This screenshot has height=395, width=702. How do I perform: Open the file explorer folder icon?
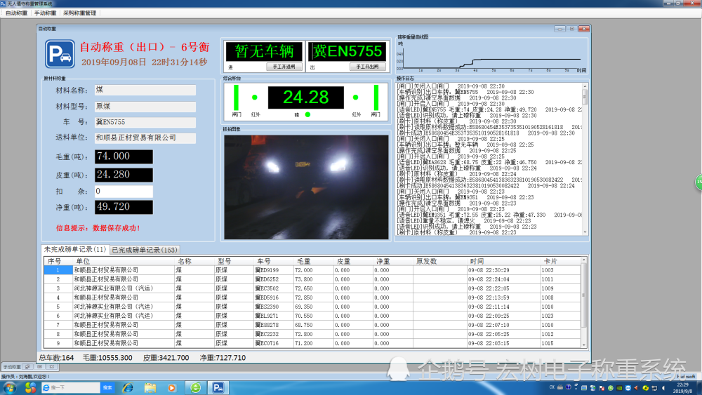click(x=150, y=387)
